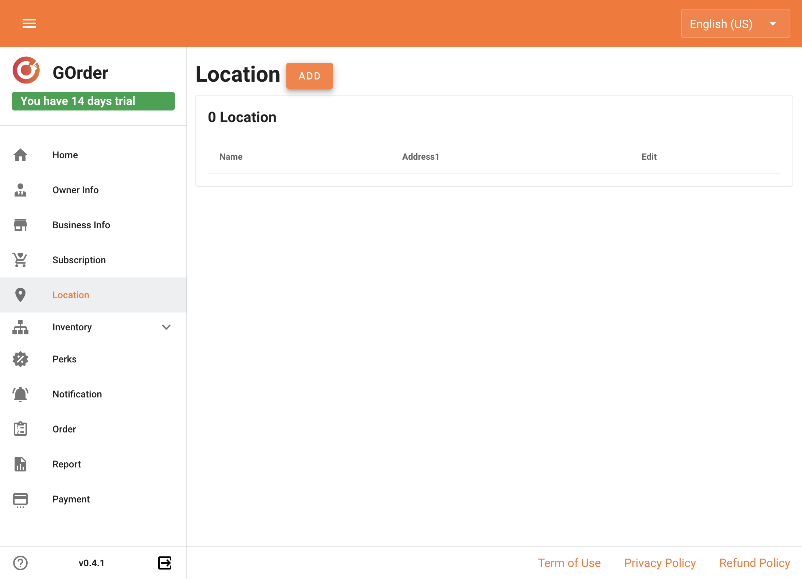
Task: Open help via question mark icon
Action: coord(20,563)
